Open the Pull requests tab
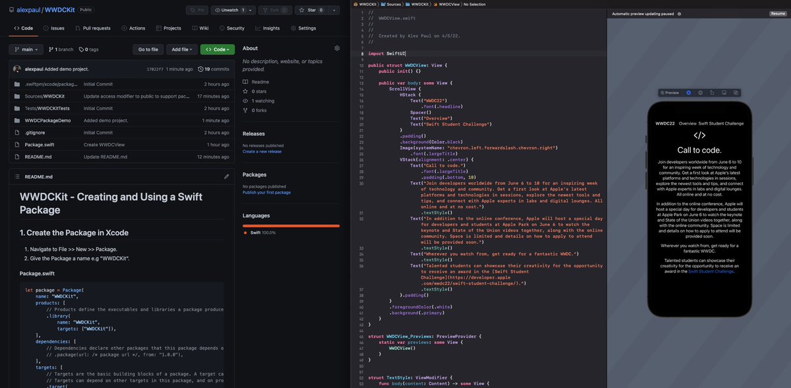Image resolution: width=791 pixels, height=388 pixels. 92,28
